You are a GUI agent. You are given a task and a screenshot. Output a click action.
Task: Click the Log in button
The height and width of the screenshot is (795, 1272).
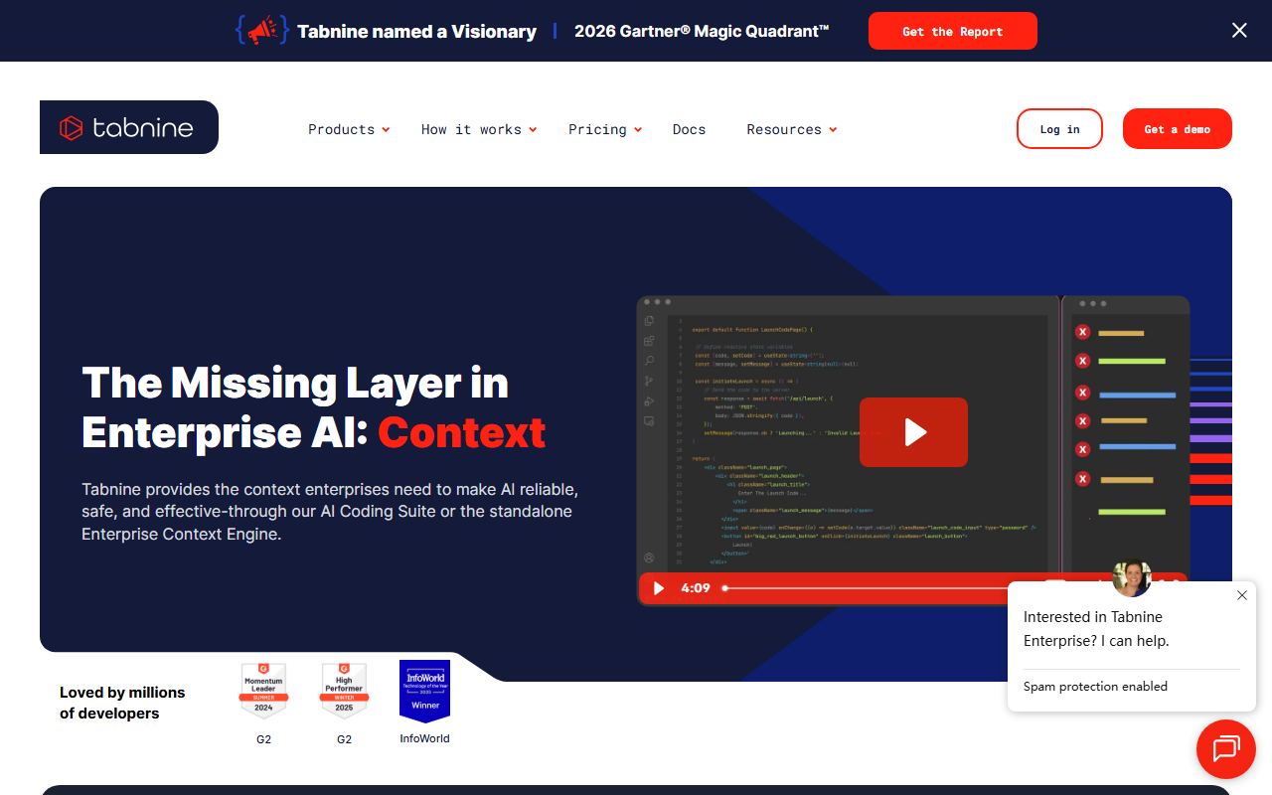click(x=1059, y=129)
